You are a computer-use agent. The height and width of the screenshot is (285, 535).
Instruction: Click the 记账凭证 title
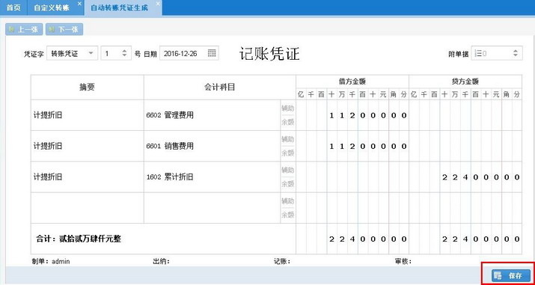pos(269,54)
